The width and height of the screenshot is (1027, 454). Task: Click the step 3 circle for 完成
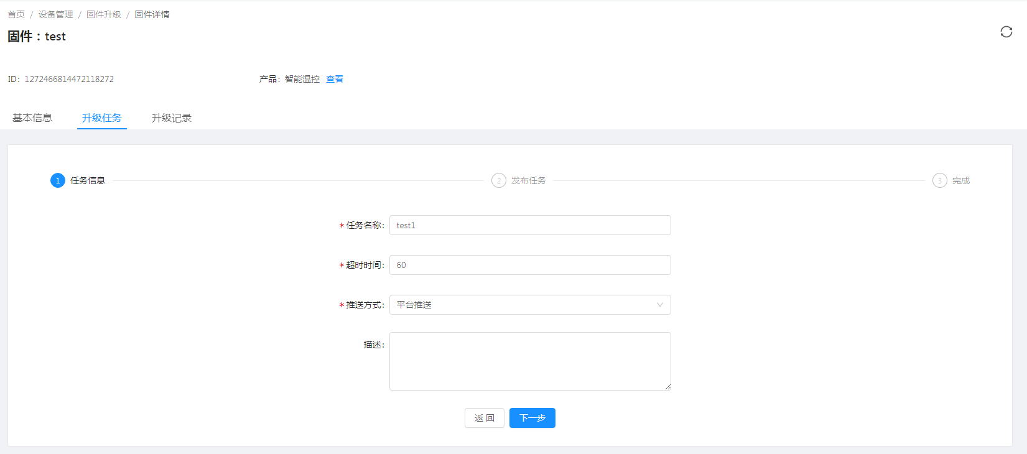939,180
